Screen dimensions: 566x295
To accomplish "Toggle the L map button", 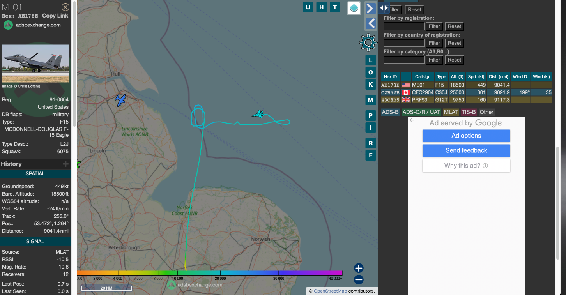I will point(371,60).
